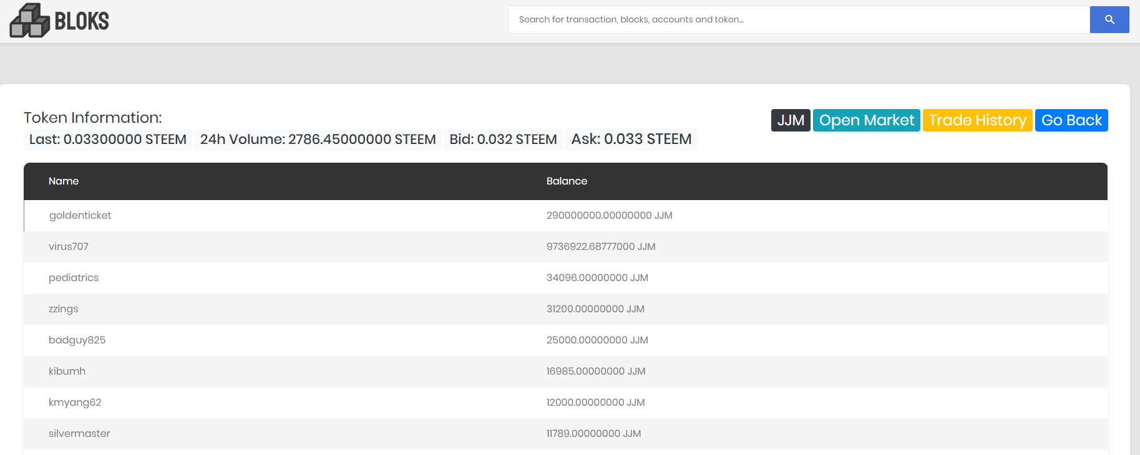
Task: Click the Name column header
Action: (64, 181)
